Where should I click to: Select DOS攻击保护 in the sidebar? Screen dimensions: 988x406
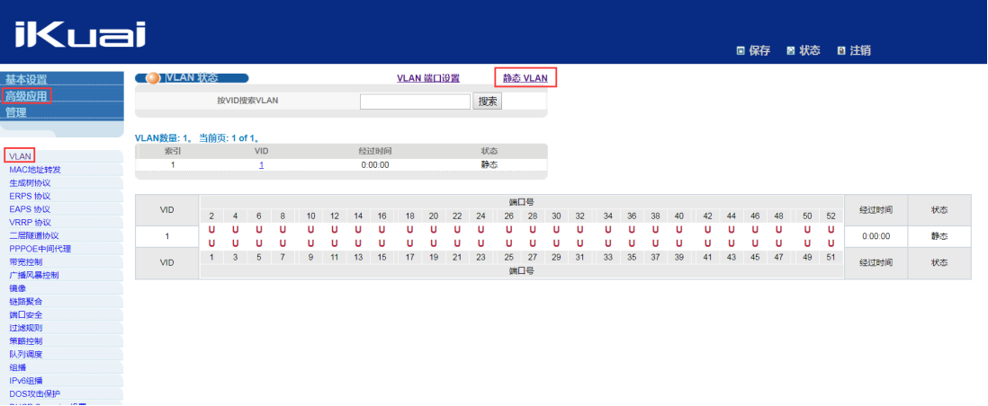click(35, 394)
